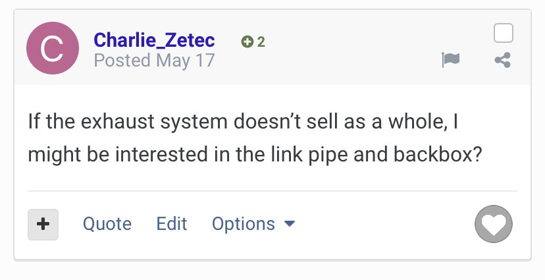This screenshot has height=280, width=545.
Task: Click the post text about exhaust system
Action: tap(255, 138)
